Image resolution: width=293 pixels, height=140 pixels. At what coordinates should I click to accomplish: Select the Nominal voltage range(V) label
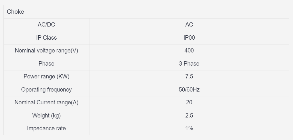pos(46,50)
